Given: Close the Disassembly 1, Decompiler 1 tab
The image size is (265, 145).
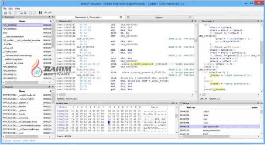Looking at the screenshot, I should coord(121,17).
